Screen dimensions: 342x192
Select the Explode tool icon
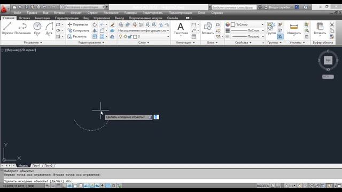(x=112, y=31)
